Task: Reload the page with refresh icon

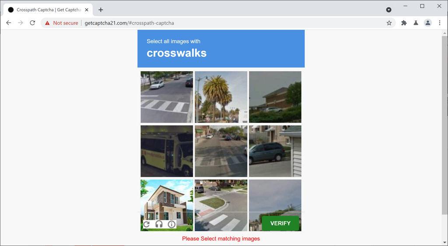Action: click(x=32, y=23)
